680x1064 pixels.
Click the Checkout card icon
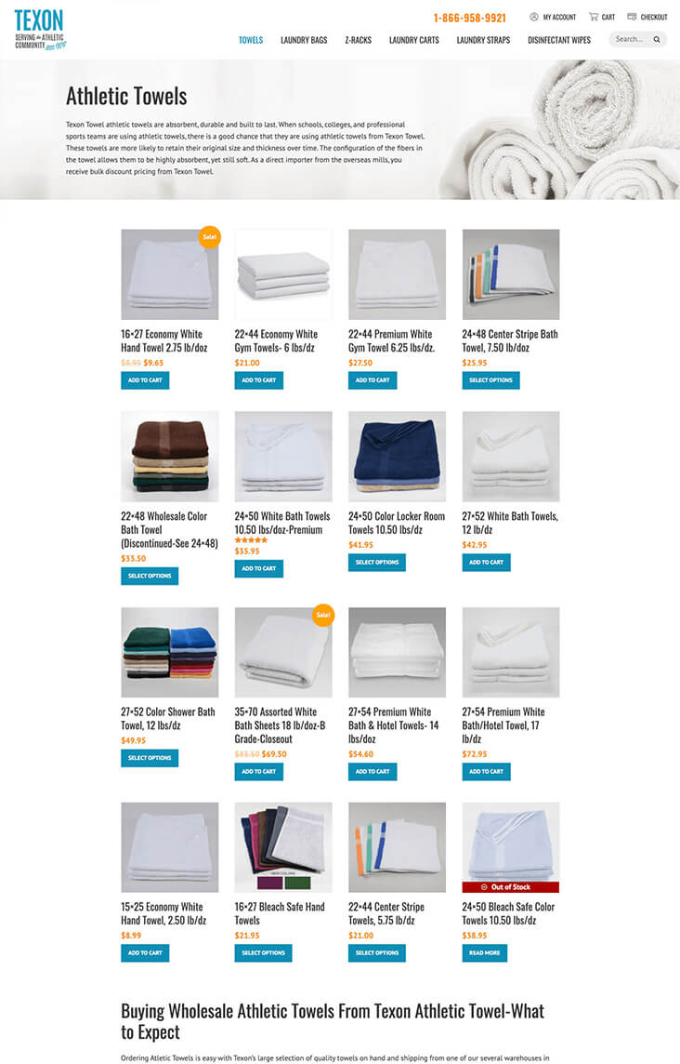pyautogui.click(x=632, y=17)
